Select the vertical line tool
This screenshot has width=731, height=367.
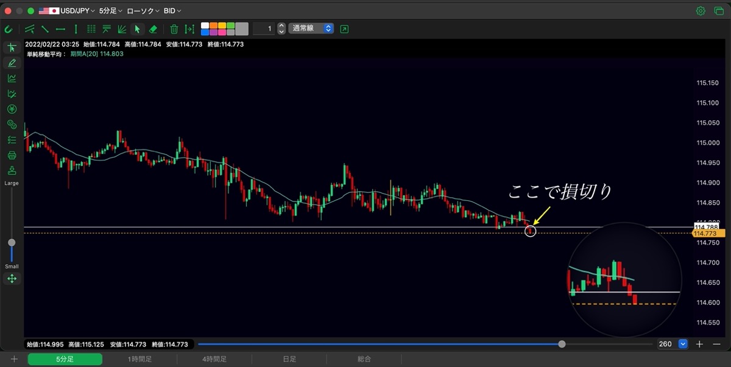pos(76,29)
